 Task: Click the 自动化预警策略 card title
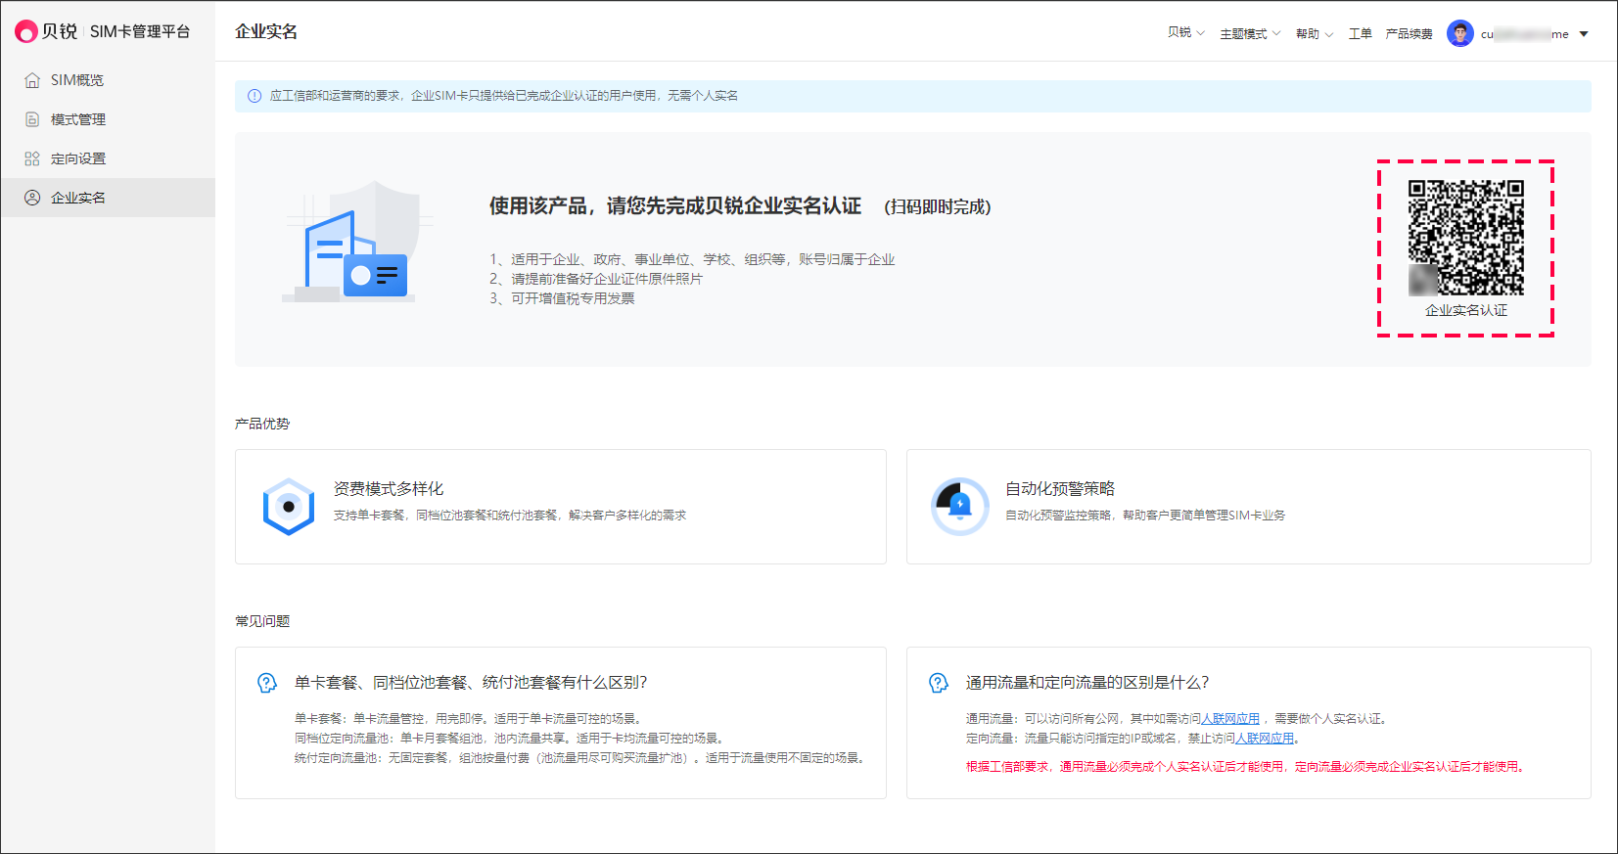point(1060,489)
